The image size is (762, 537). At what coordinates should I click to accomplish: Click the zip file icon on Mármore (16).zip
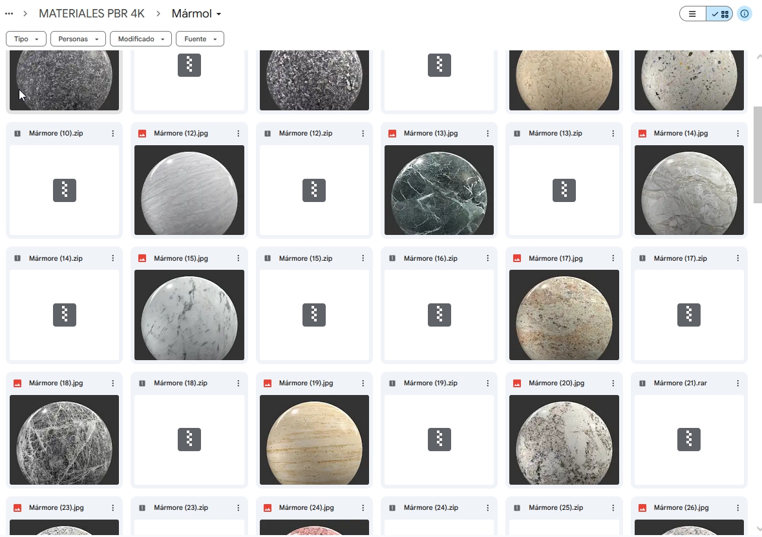tap(392, 258)
